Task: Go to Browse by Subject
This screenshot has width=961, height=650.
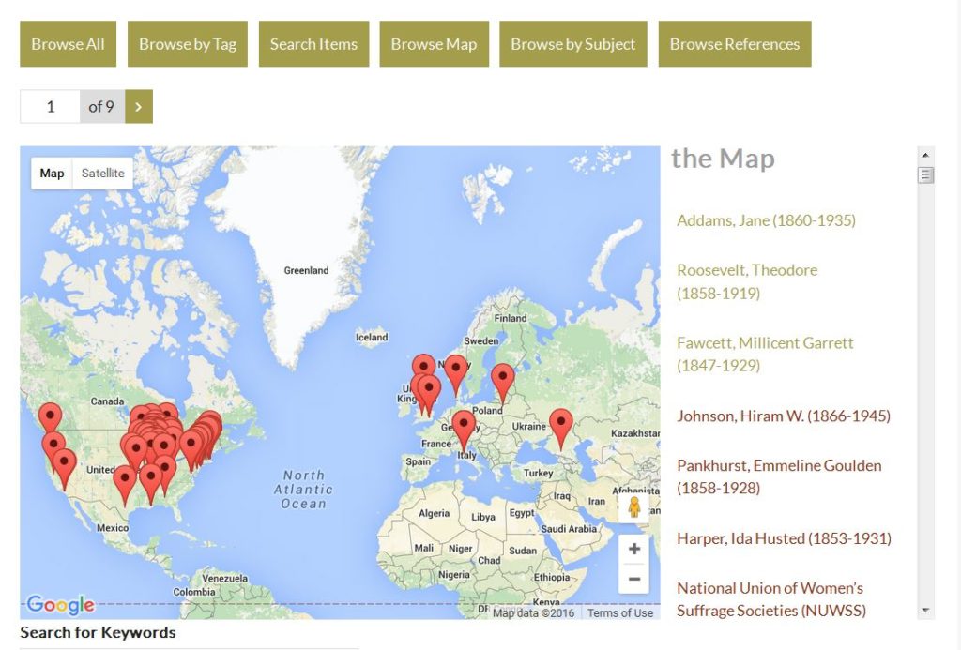Action: coord(572,44)
